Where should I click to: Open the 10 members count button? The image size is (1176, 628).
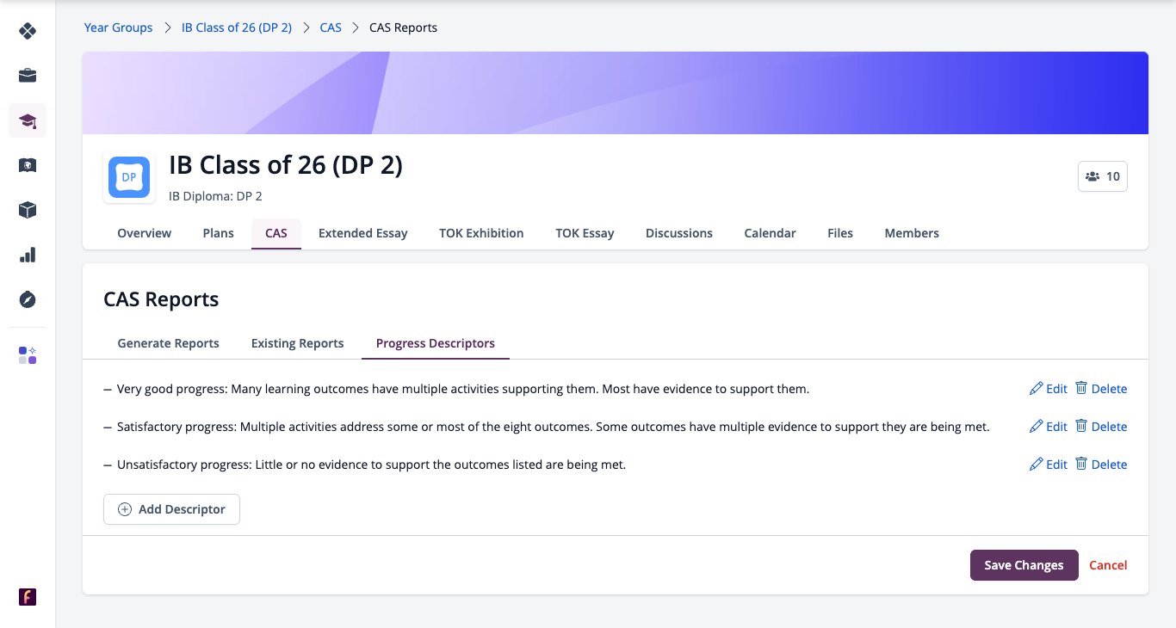pos(1103,176)
